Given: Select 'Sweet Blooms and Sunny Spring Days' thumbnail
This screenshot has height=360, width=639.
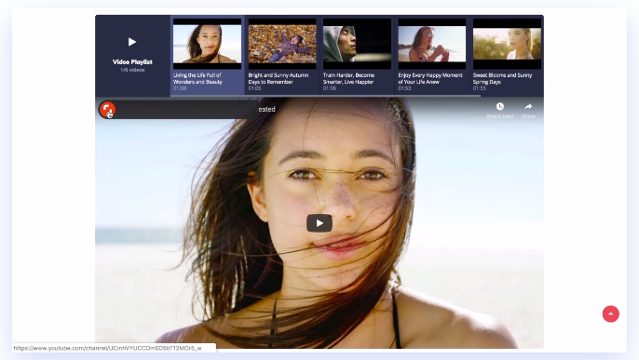Looking at the screenshot, I should (x=507, y=44).
